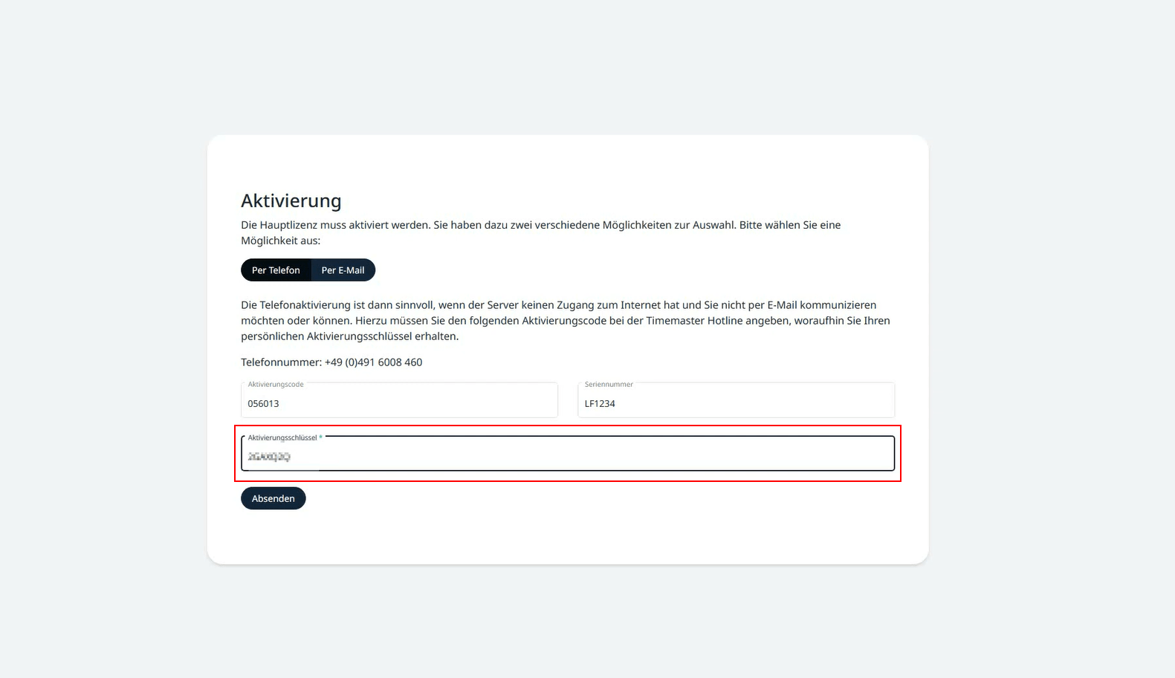Screen dimensions: 1175x678
Task: Click the Aktivierungsschlüssel field label
Action: click(x=282, y=437)
